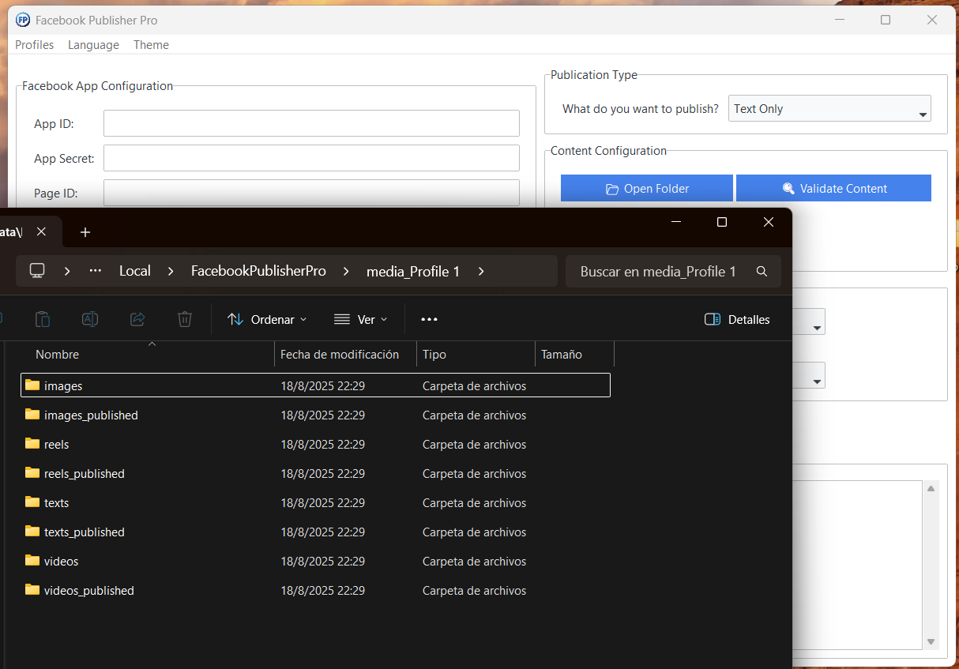Select the reels_published folder icon
The image size is (959, 669).
click(32, 473)
